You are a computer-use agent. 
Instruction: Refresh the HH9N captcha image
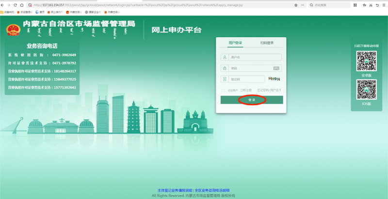[274, 79]
